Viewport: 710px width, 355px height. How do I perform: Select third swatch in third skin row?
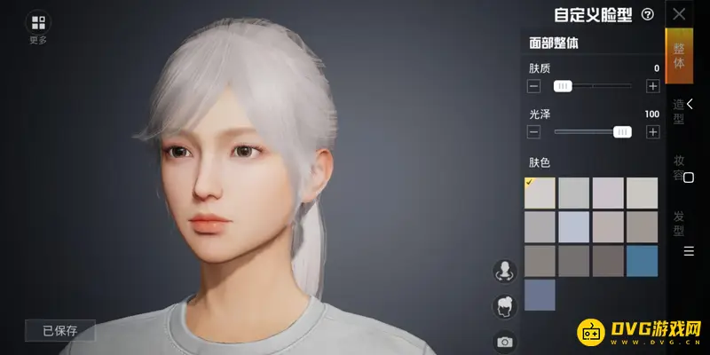tap(608, 261)
